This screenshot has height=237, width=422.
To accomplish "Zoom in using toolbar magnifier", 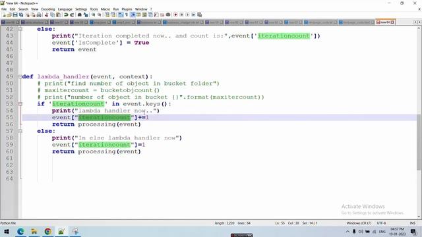I will (93, 14).
